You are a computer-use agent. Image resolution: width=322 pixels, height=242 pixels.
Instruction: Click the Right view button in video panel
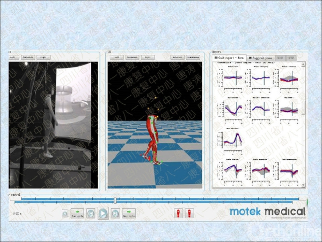[x=43, y=56]
